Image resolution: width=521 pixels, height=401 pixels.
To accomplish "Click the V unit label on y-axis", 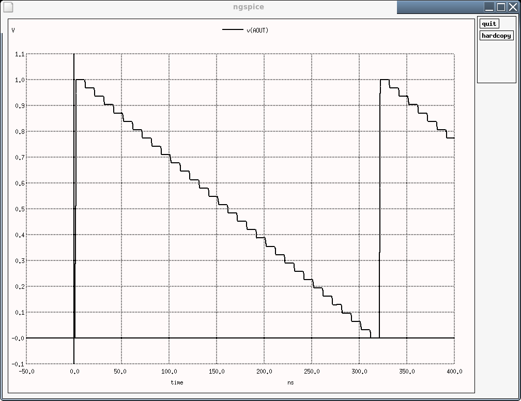I will (13, 30).
